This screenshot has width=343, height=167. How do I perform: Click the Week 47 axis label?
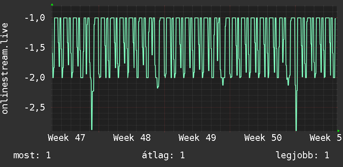point(66,138)
